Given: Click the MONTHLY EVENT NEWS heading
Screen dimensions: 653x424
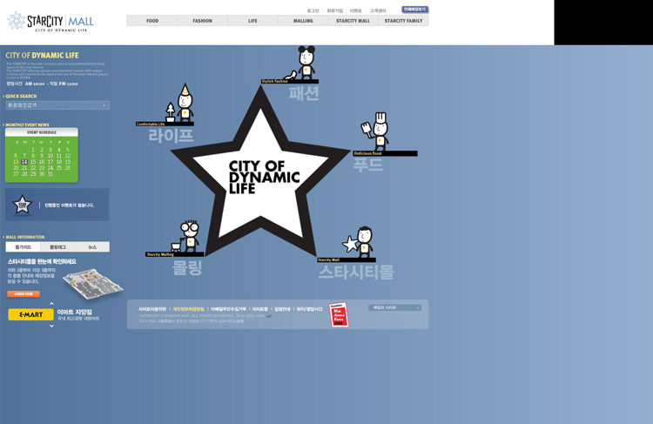Looking at the screenshot, I should pyautogui.click(x=27, y=125).
